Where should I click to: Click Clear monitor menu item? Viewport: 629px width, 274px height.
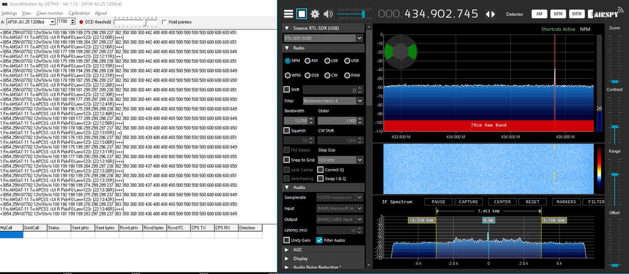click(50, 13)
